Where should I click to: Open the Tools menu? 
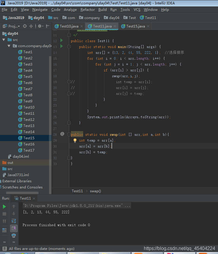(x=125, y=10)
